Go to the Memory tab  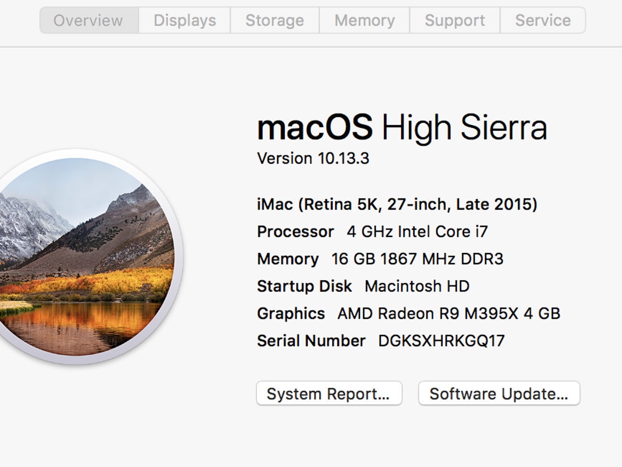pyautogui.click(x=365, y=21)
